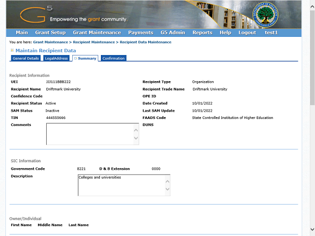Click the G5 logo in header

point(35,15)
